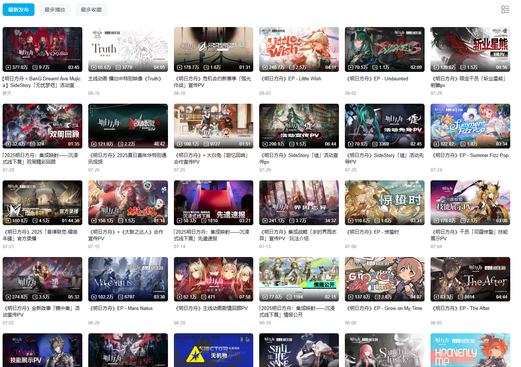The width and height of the screenshot is (521, 367).
Task: Open the 惊蛰时 EP thumbnail
Action: [385, 203]
